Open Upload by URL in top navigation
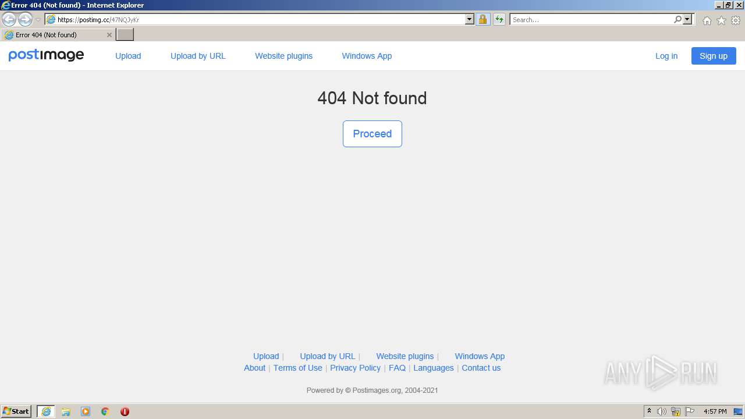This screenshot has width=745, height=419. pyautogui.click(x=198, y=56)
